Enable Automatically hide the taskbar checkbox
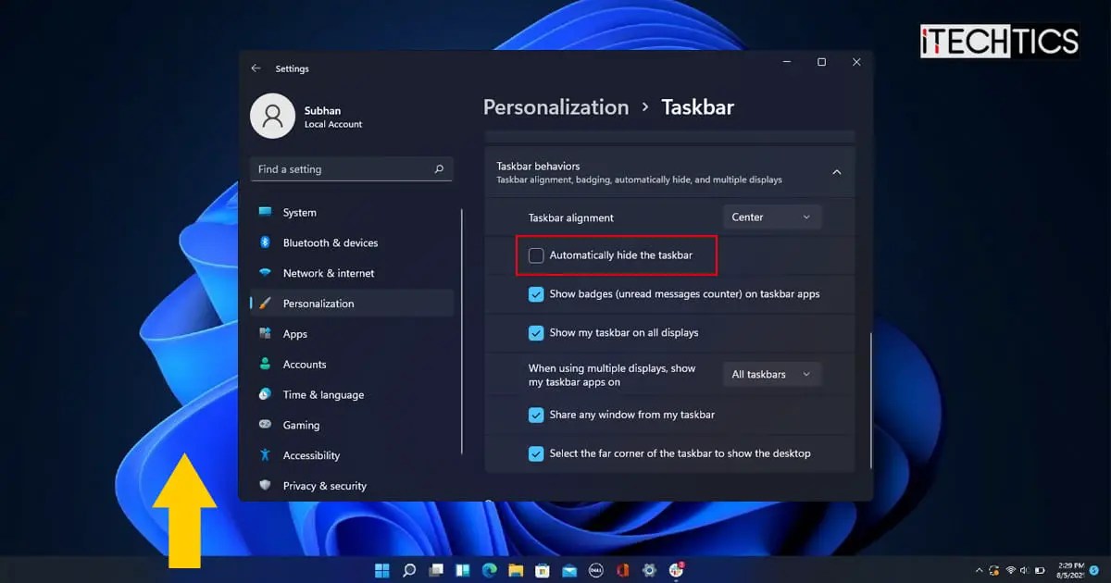The image size is (1111, 583). click(536, 255)
